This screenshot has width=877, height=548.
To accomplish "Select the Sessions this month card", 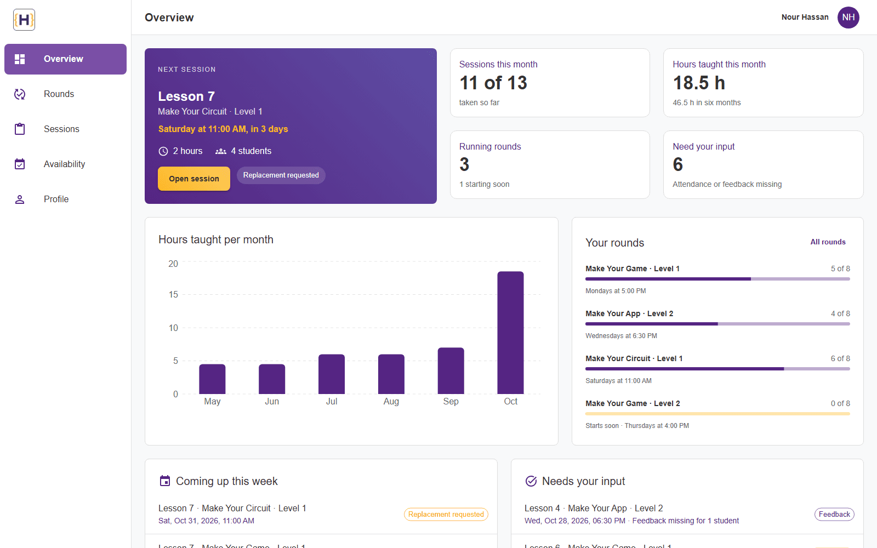I will pyautogui.click(x=550, y=83).
